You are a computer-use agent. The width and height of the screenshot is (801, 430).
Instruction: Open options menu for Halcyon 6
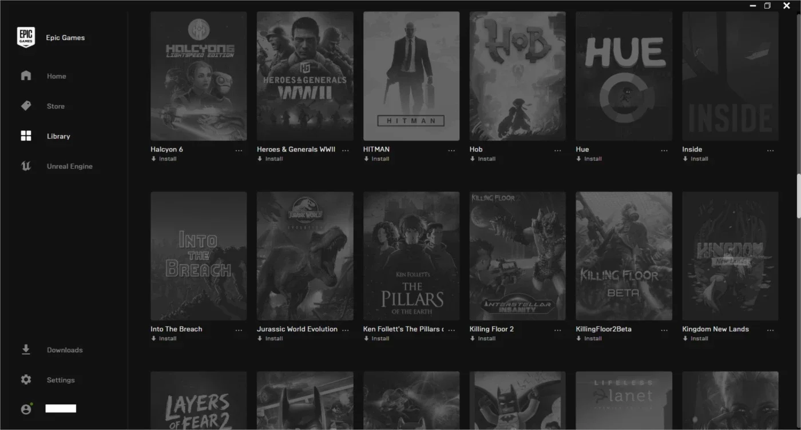pyautogui.click(x=239, y=151)
